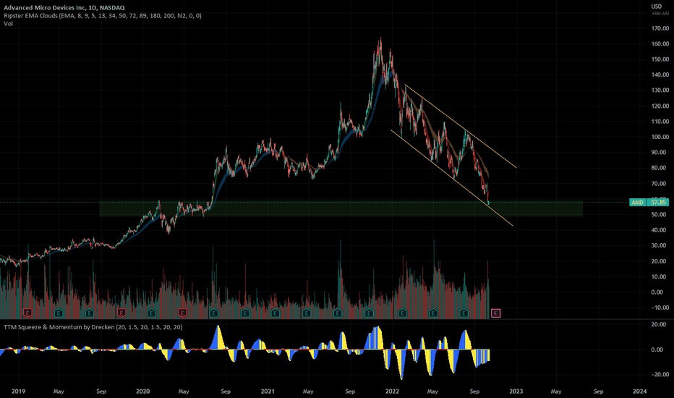Image resolution: width=674 pixels, height=398 pixels.
Task: Click the red earnings marker below early 2019
Action: (27, 313)
